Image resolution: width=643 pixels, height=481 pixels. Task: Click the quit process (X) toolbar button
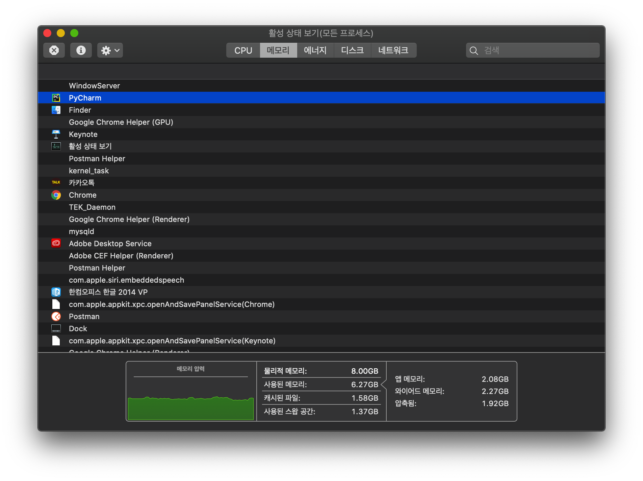click(x=54, y=50)
